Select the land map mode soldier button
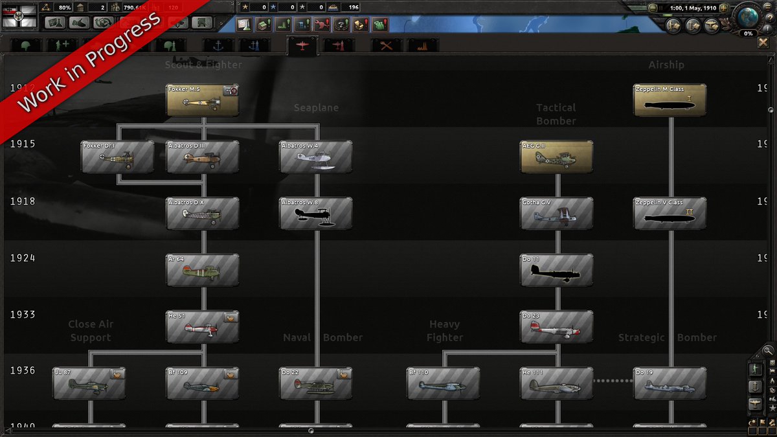Viewport: 777px width, 437px height. (755, 369)
